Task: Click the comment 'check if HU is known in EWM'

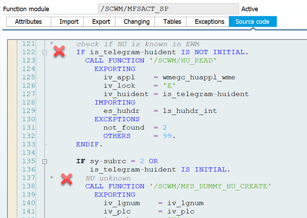Action: point(138,44)
